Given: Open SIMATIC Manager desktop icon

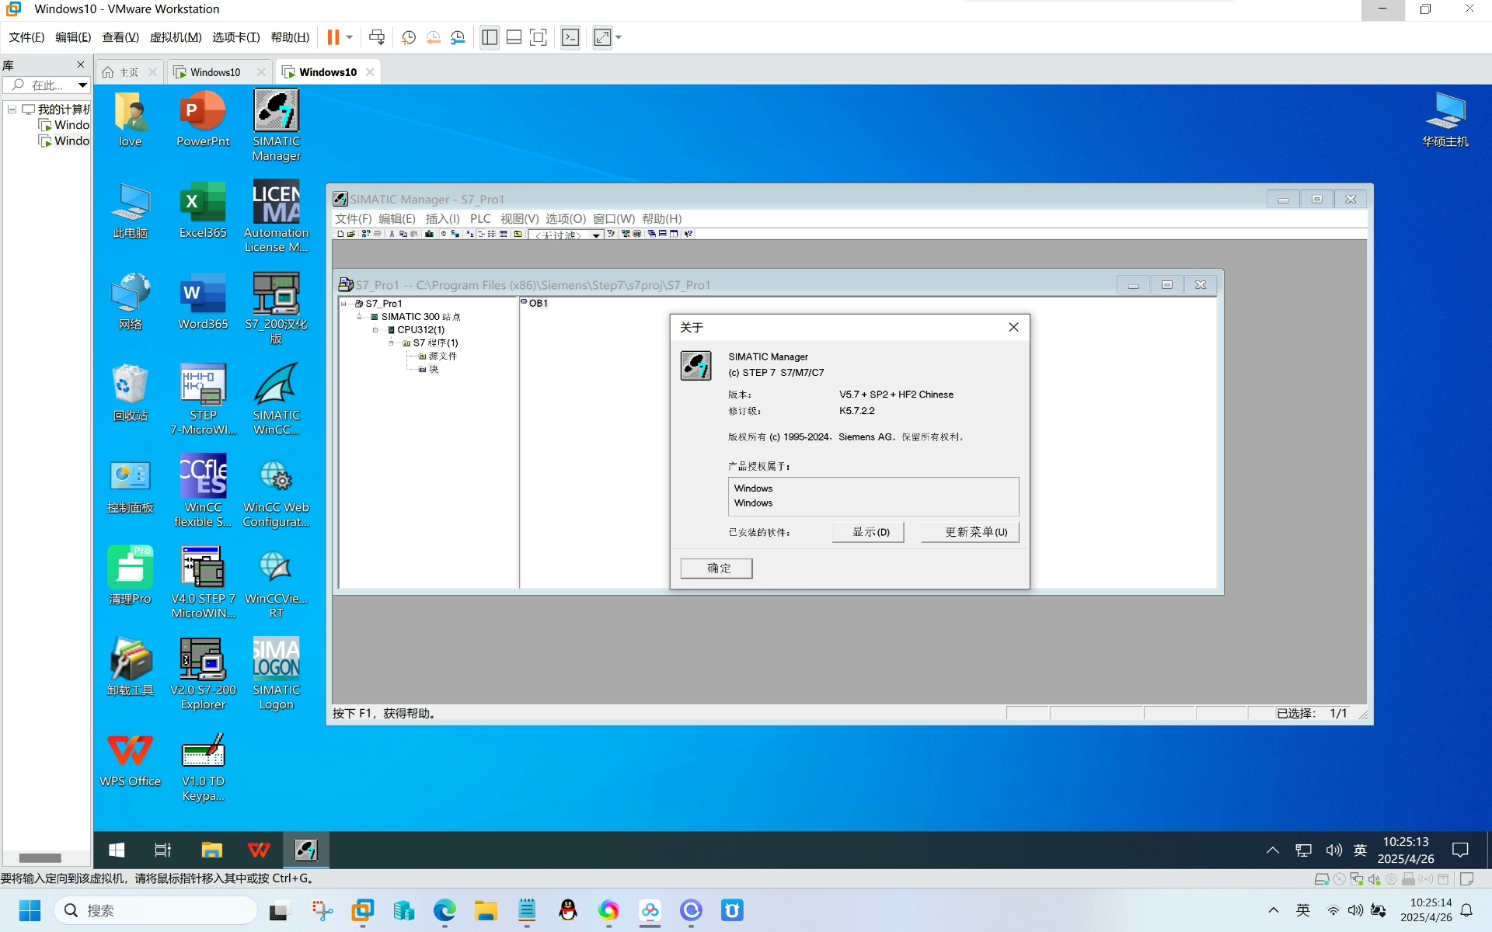Looking at the screenshot, I should click(x=276, y=125).
